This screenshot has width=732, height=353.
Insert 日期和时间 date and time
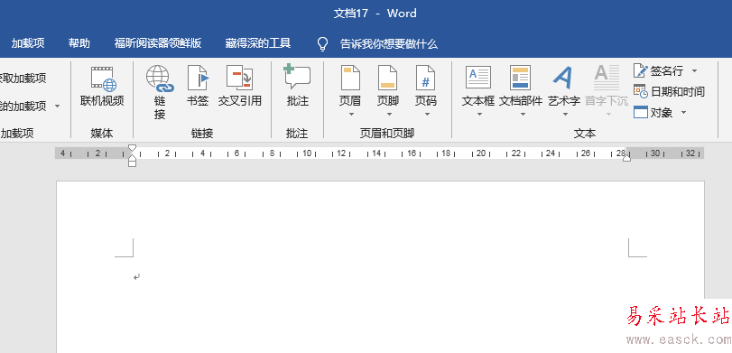669,91
